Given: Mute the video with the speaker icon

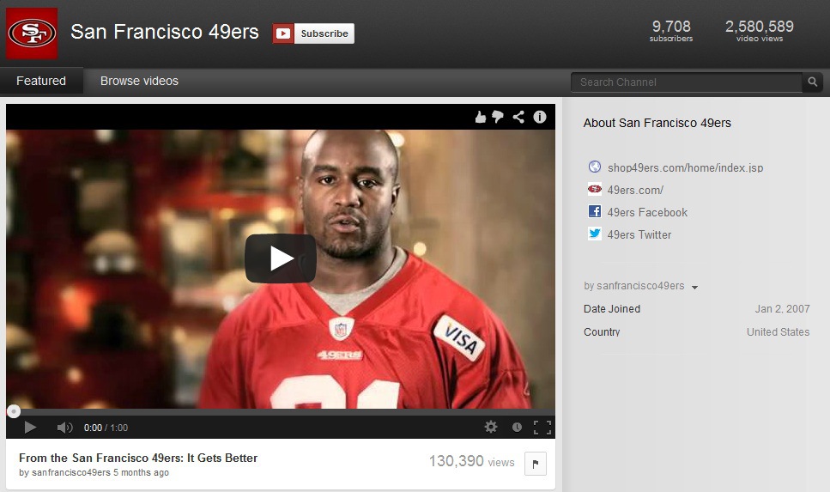Looking at the screenshot, I should tap(64, 428).
